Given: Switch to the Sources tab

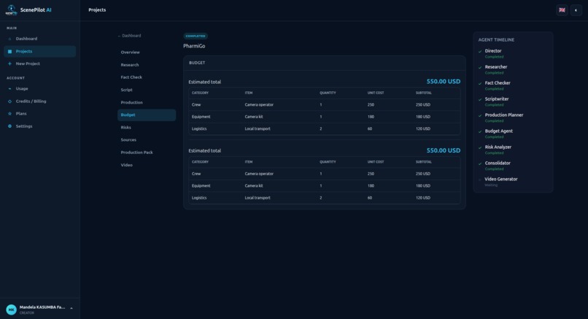Looking at the screenshot, I should click(x=147, y=140).
